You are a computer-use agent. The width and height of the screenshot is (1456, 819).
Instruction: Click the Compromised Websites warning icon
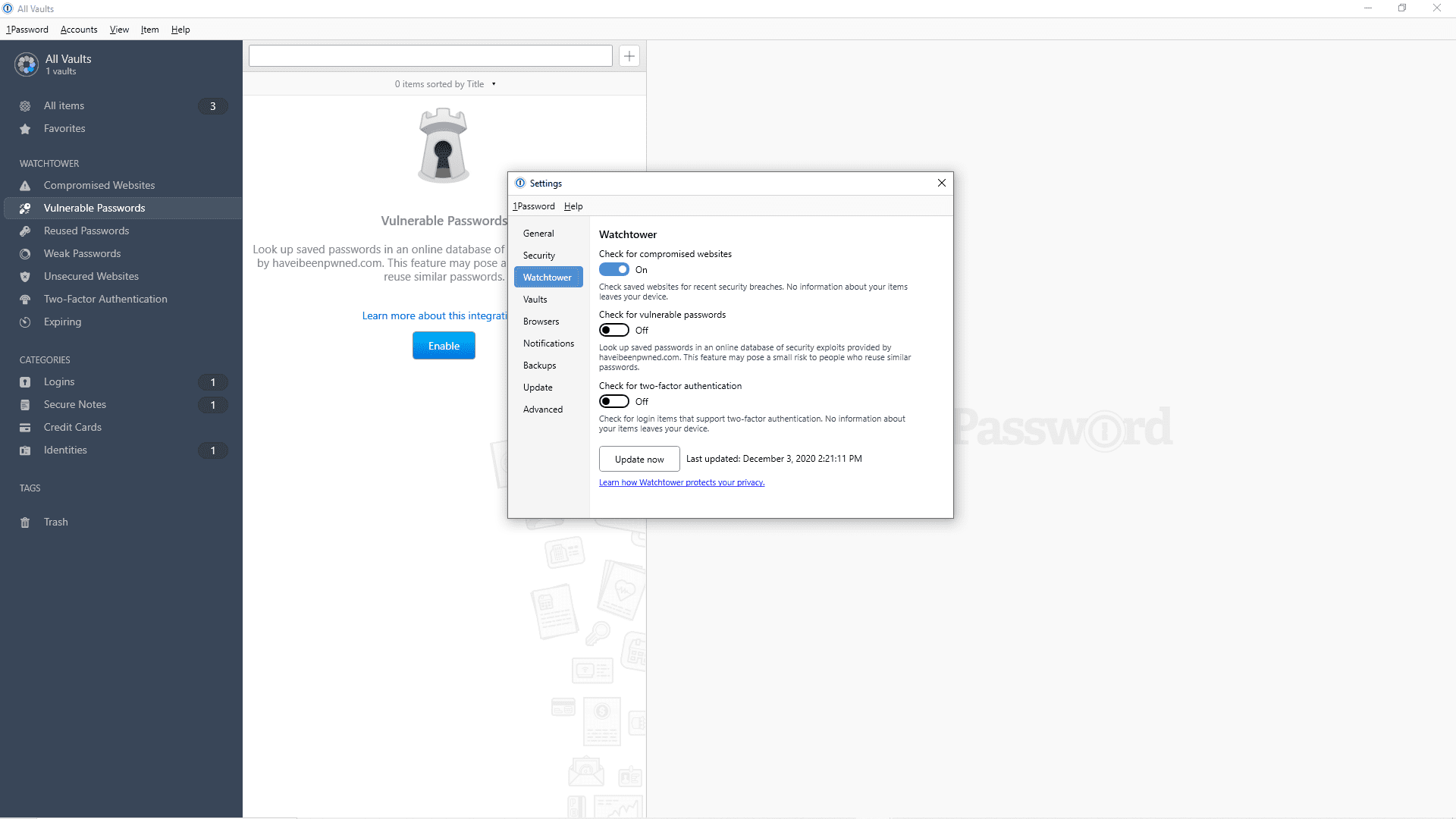(25, 186)
